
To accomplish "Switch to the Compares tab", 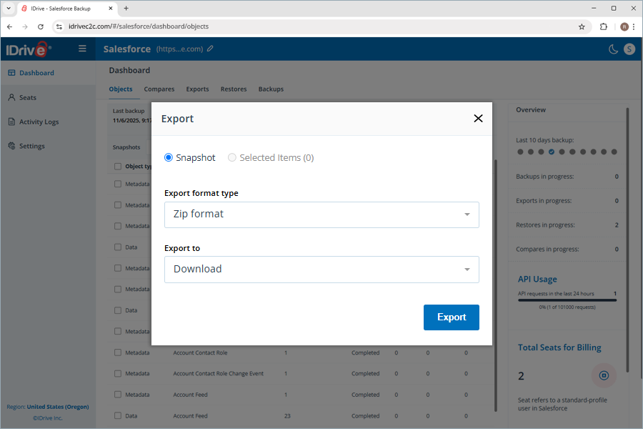I will tap(159, 89).
